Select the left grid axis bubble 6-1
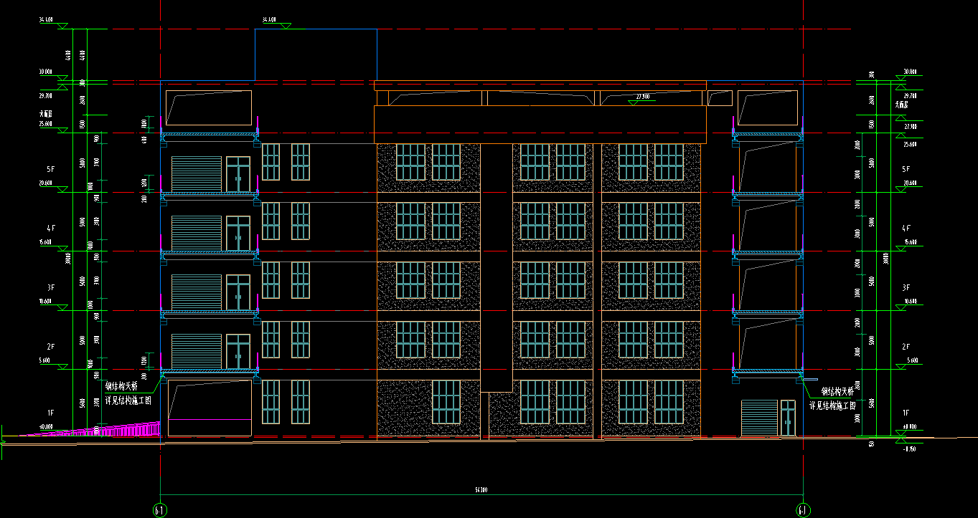The height and width of the screenshot is (518, 978). (x=159, y=510)
